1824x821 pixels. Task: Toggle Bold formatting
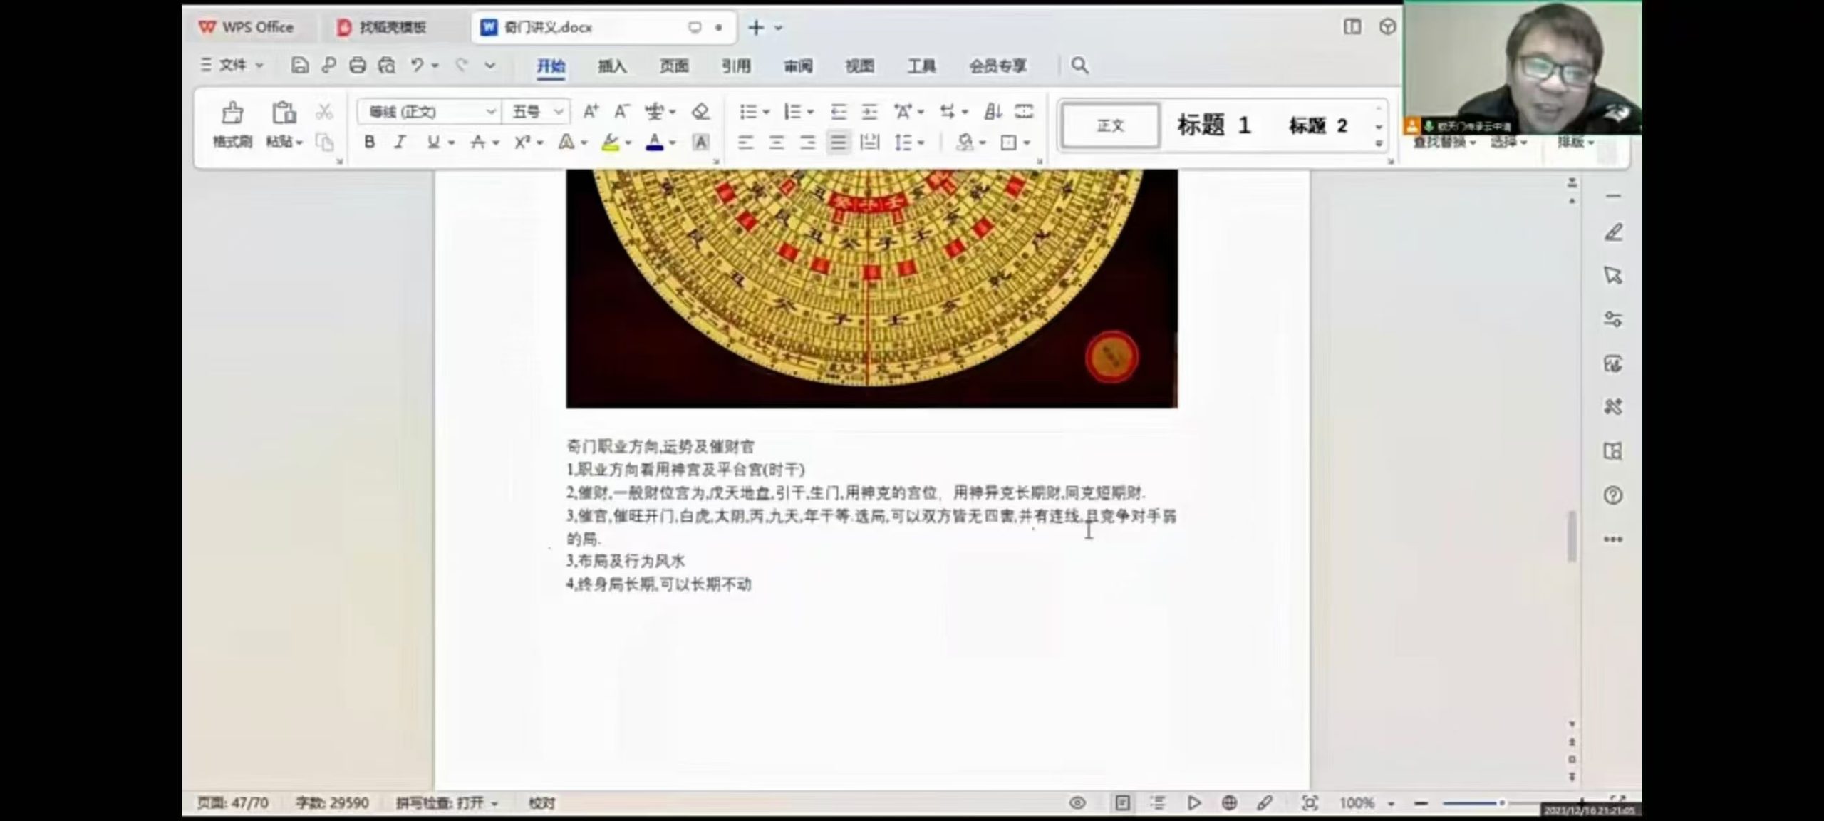(369, 142)
